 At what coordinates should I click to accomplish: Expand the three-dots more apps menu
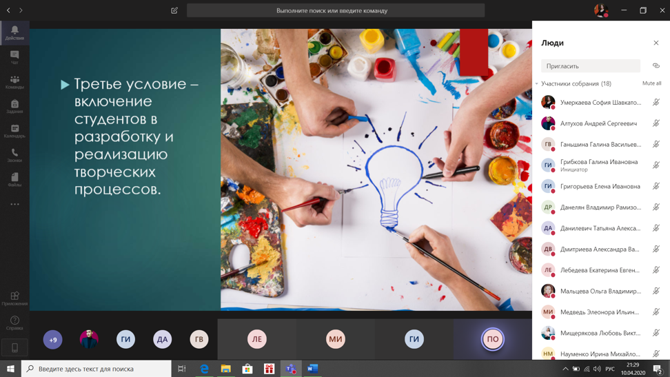tap(14, 204)
